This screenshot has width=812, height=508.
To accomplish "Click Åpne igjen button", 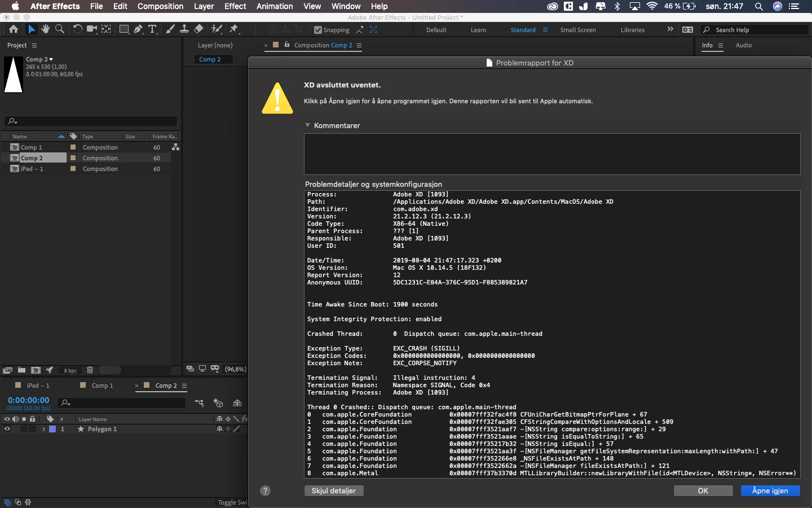I will (770, 491).
